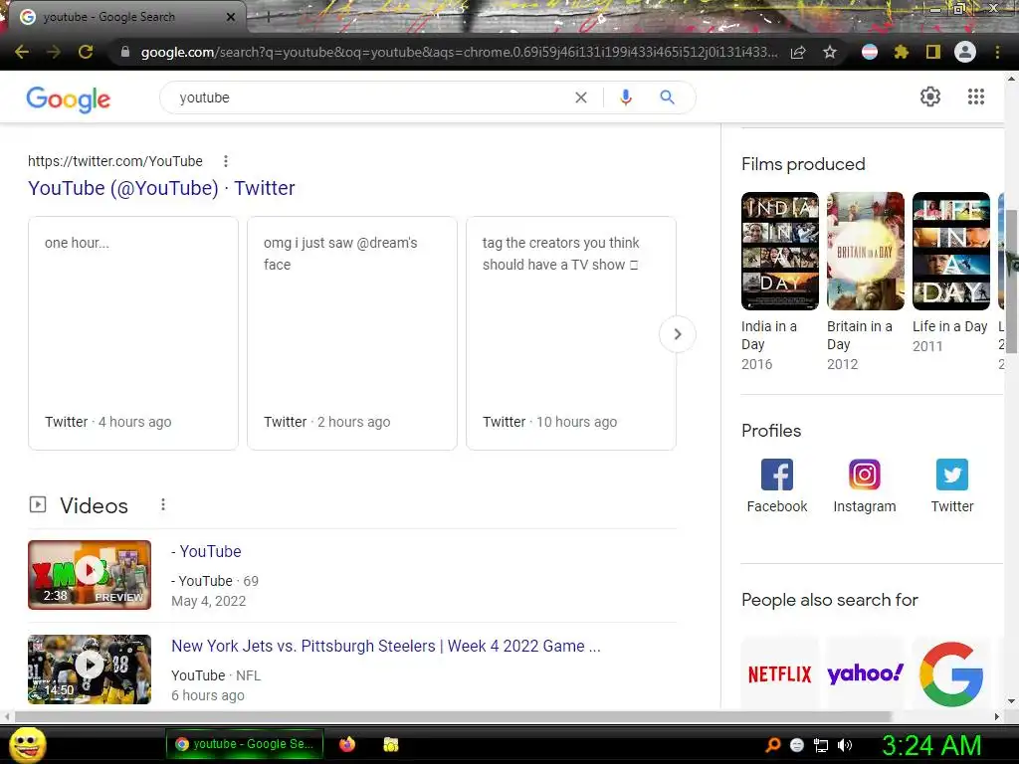Open the India in a Day poster
This screenshot has width=1019, height=764.
click(x=780, y=251)
